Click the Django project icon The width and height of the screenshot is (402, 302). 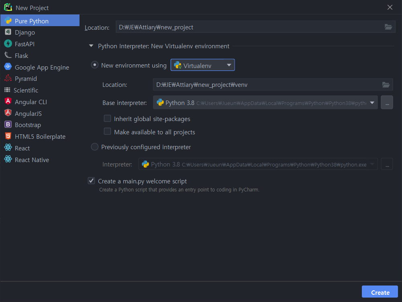click(x=8, y=32)
